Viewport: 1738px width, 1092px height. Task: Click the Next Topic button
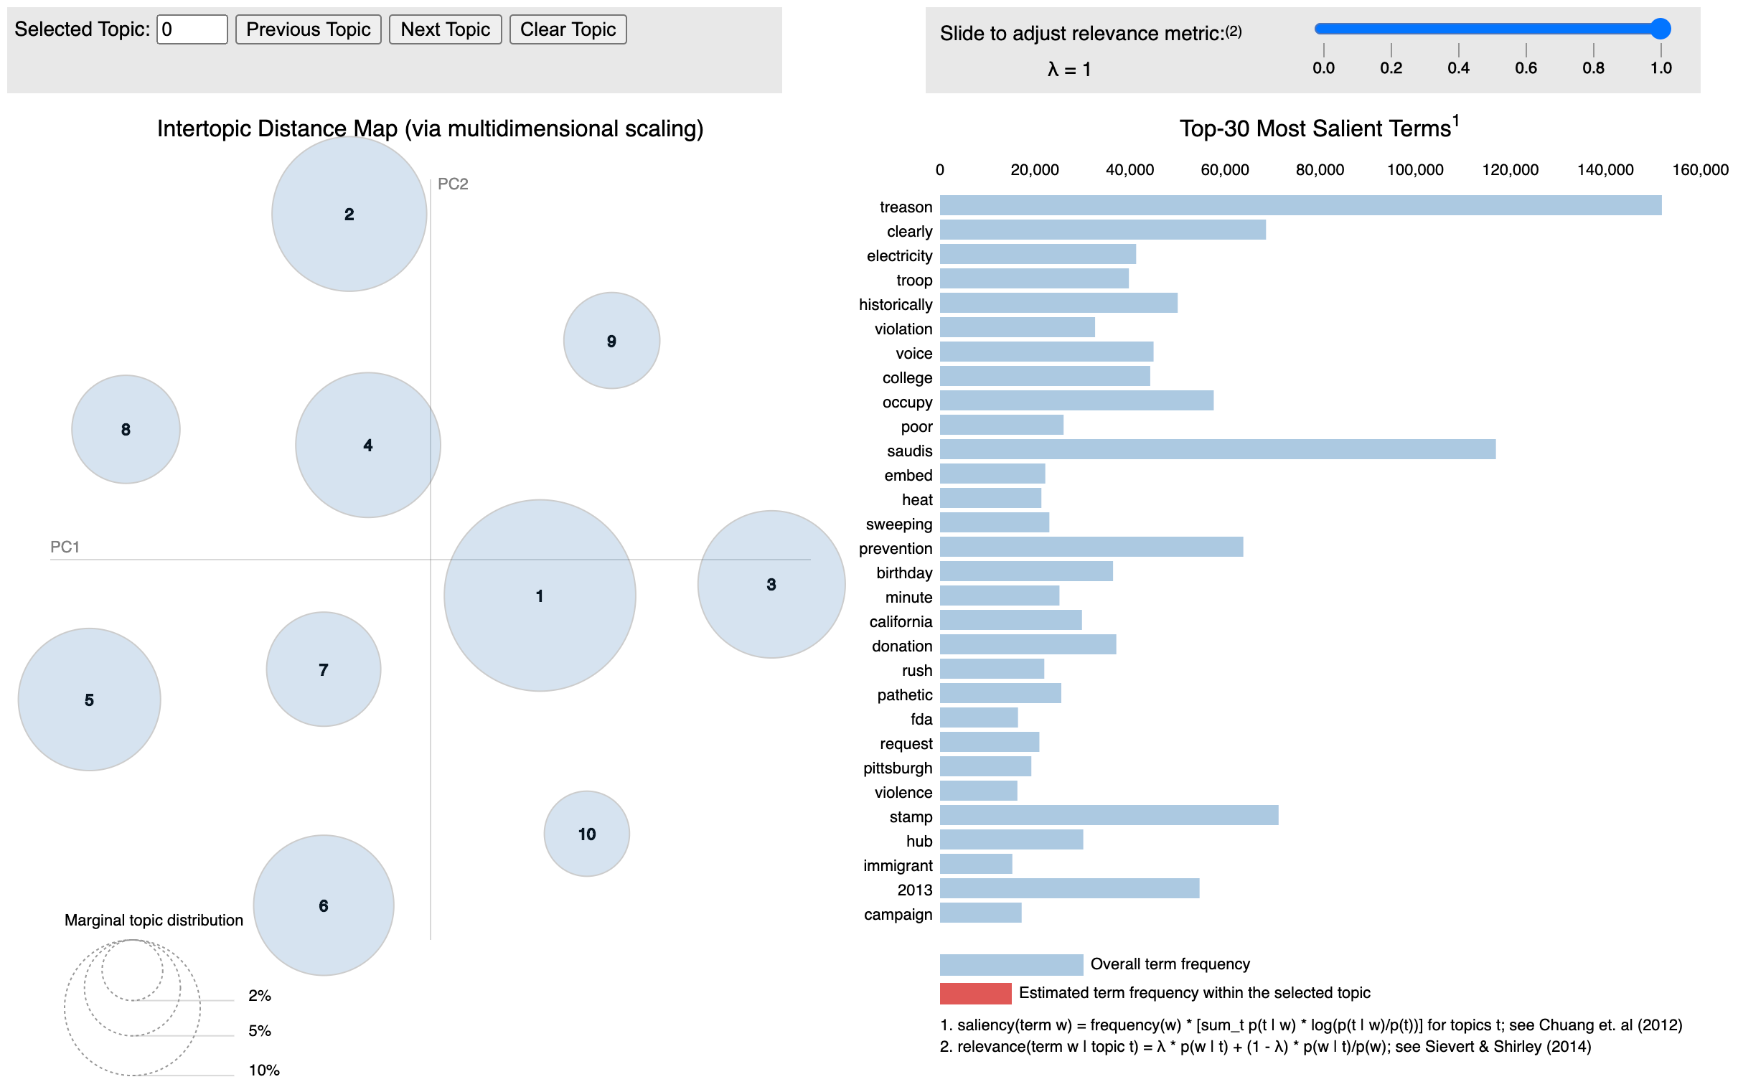click(445, 29)
